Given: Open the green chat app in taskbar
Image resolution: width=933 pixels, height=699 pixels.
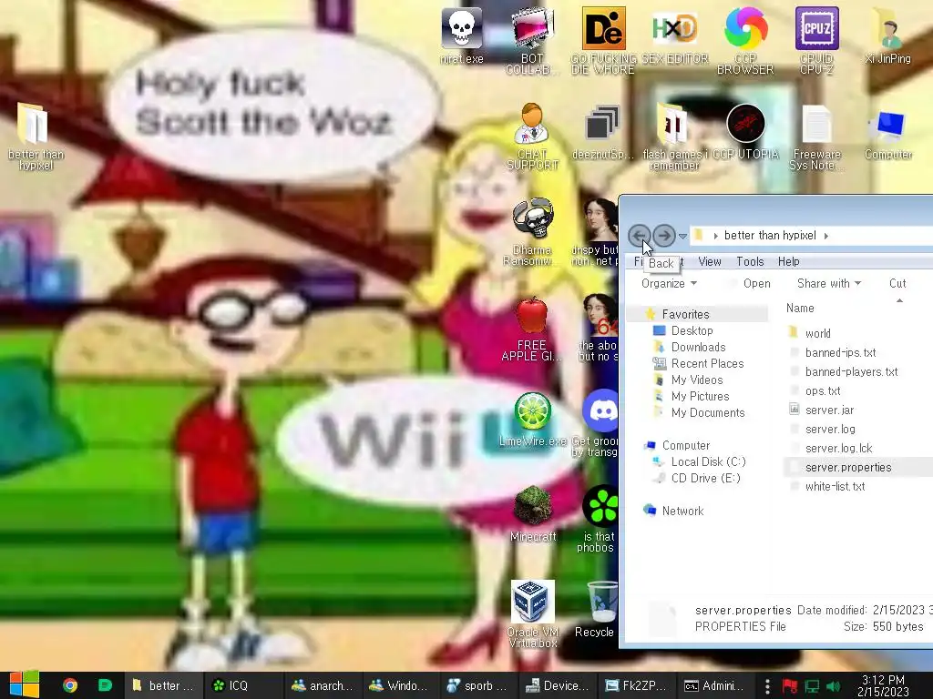Looking at the screenshot, I should (105, 685).
